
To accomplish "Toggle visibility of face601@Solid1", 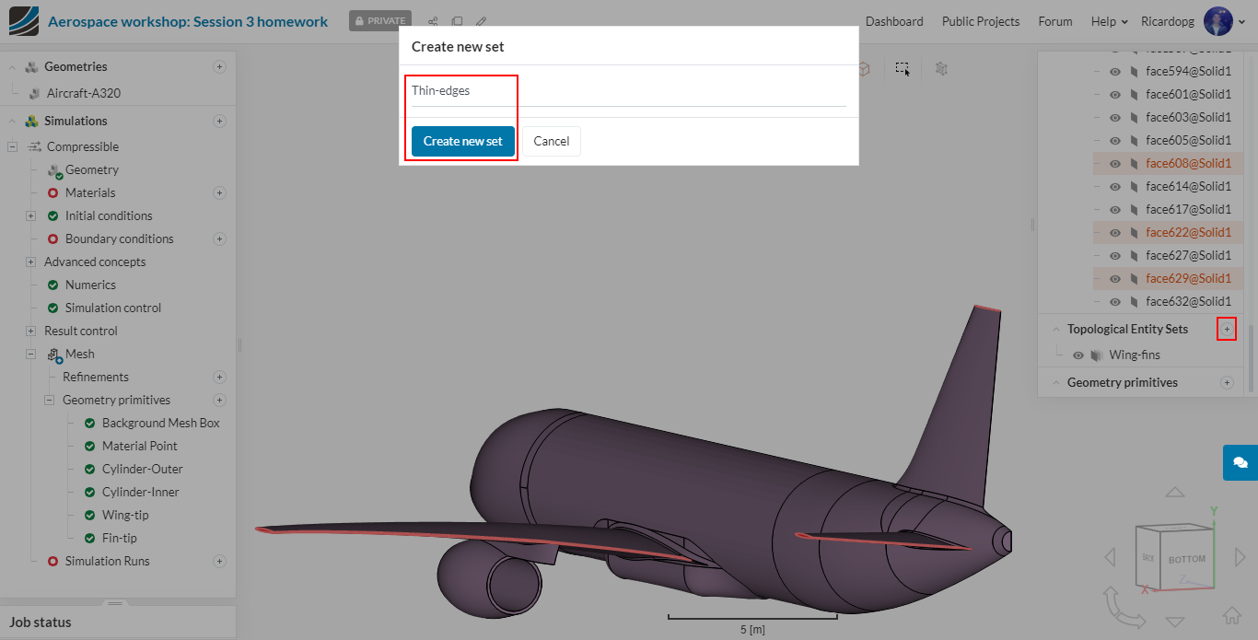I will (x=1115, y=94).
